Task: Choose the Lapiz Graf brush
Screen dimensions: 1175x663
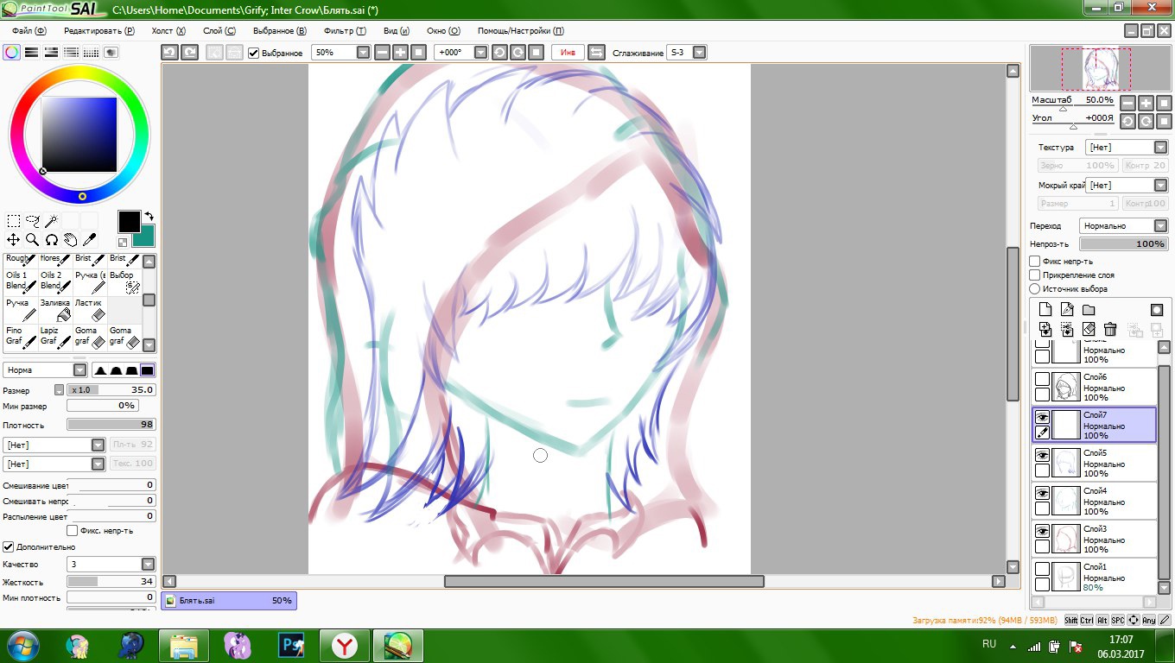Action: 56,338
